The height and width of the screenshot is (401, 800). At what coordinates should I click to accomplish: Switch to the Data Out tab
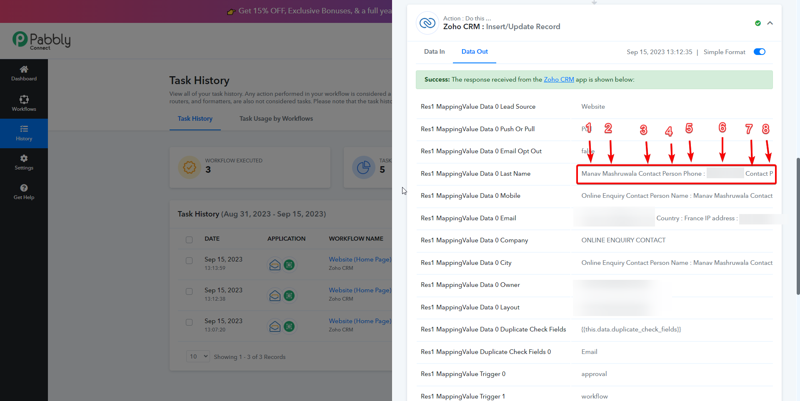(x=475, y=52)
